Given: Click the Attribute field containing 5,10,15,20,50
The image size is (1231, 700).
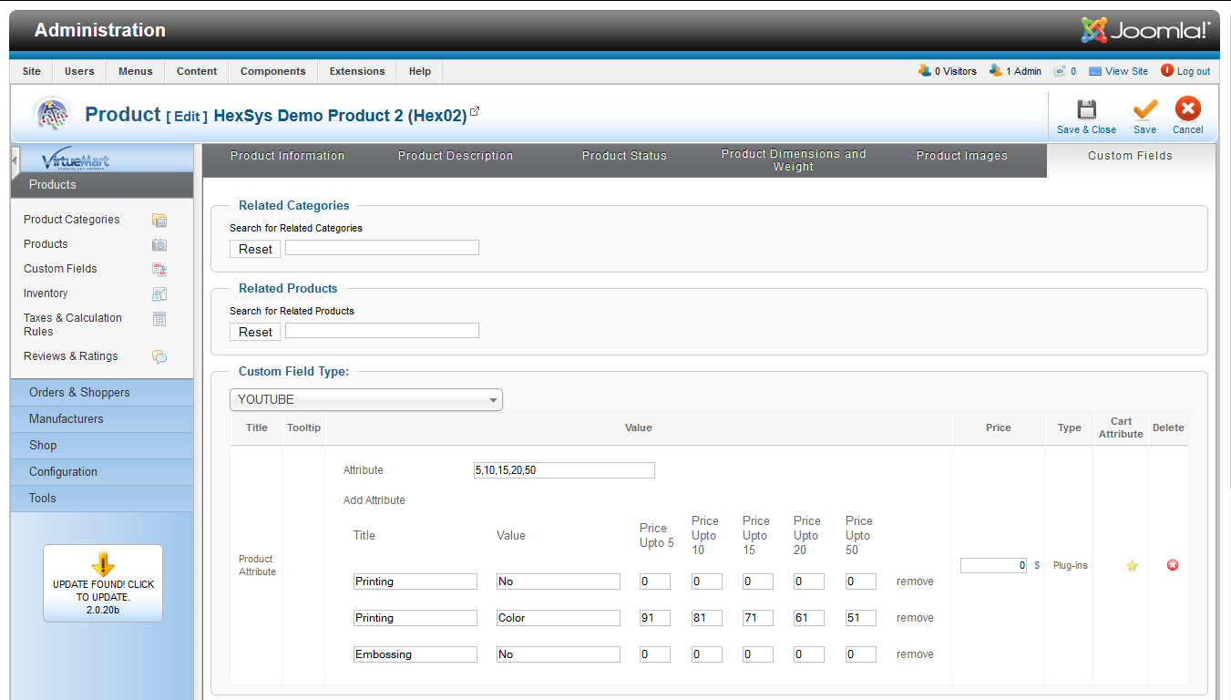Looking at the screenshot, I should (x=563, y=470).
